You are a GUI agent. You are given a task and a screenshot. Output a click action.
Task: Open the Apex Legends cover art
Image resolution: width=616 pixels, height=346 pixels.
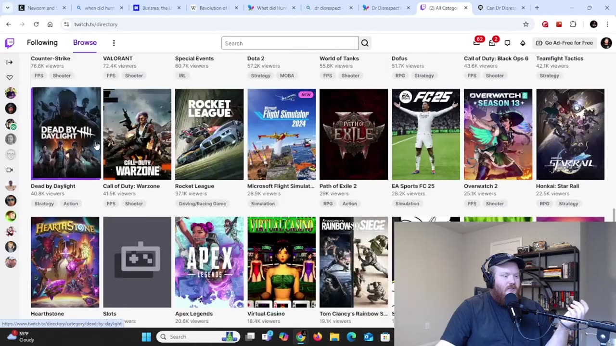[209, 262]
